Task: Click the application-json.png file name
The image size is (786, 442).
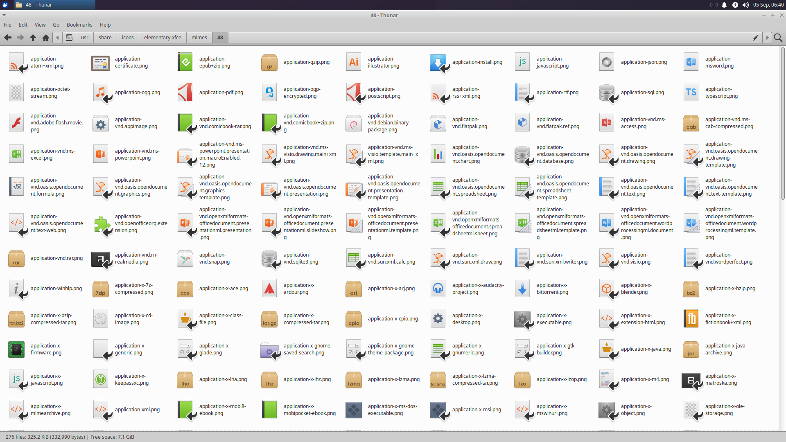Action: click(644, 62)
